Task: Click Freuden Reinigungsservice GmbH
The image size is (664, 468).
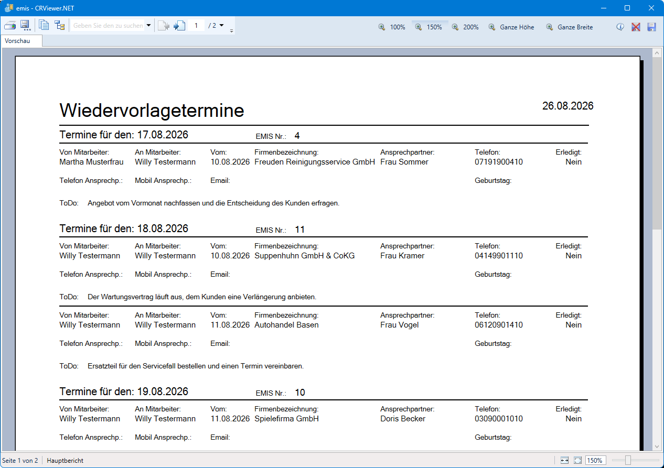Action: pyautogui.click(x=315, y=162)
